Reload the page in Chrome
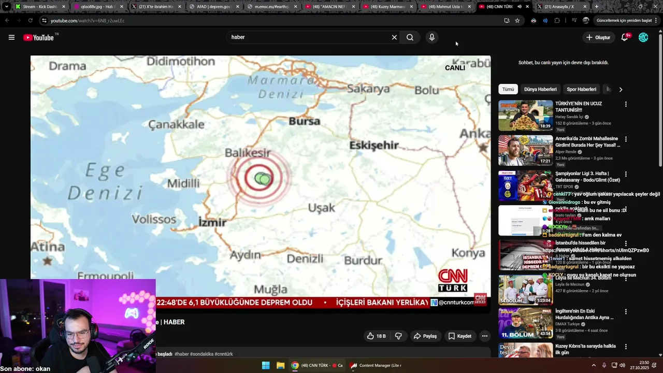The image size is (663, 373). click(30, 21)
